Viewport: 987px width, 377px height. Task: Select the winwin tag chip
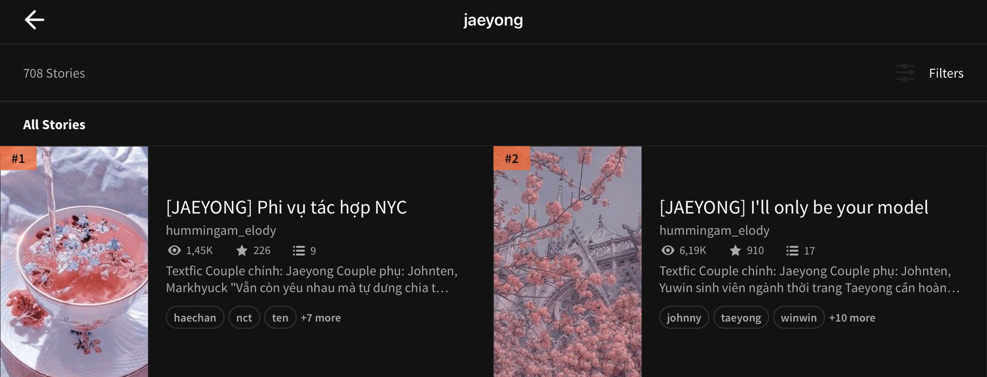[798, 318]
